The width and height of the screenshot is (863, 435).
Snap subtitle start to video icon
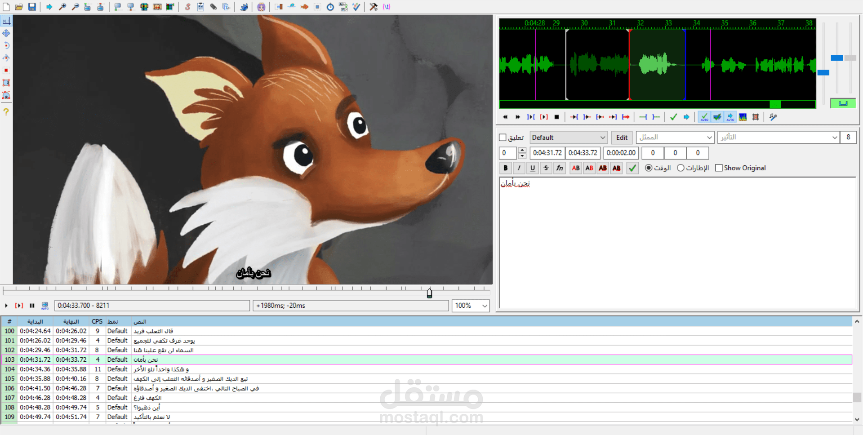118,7
